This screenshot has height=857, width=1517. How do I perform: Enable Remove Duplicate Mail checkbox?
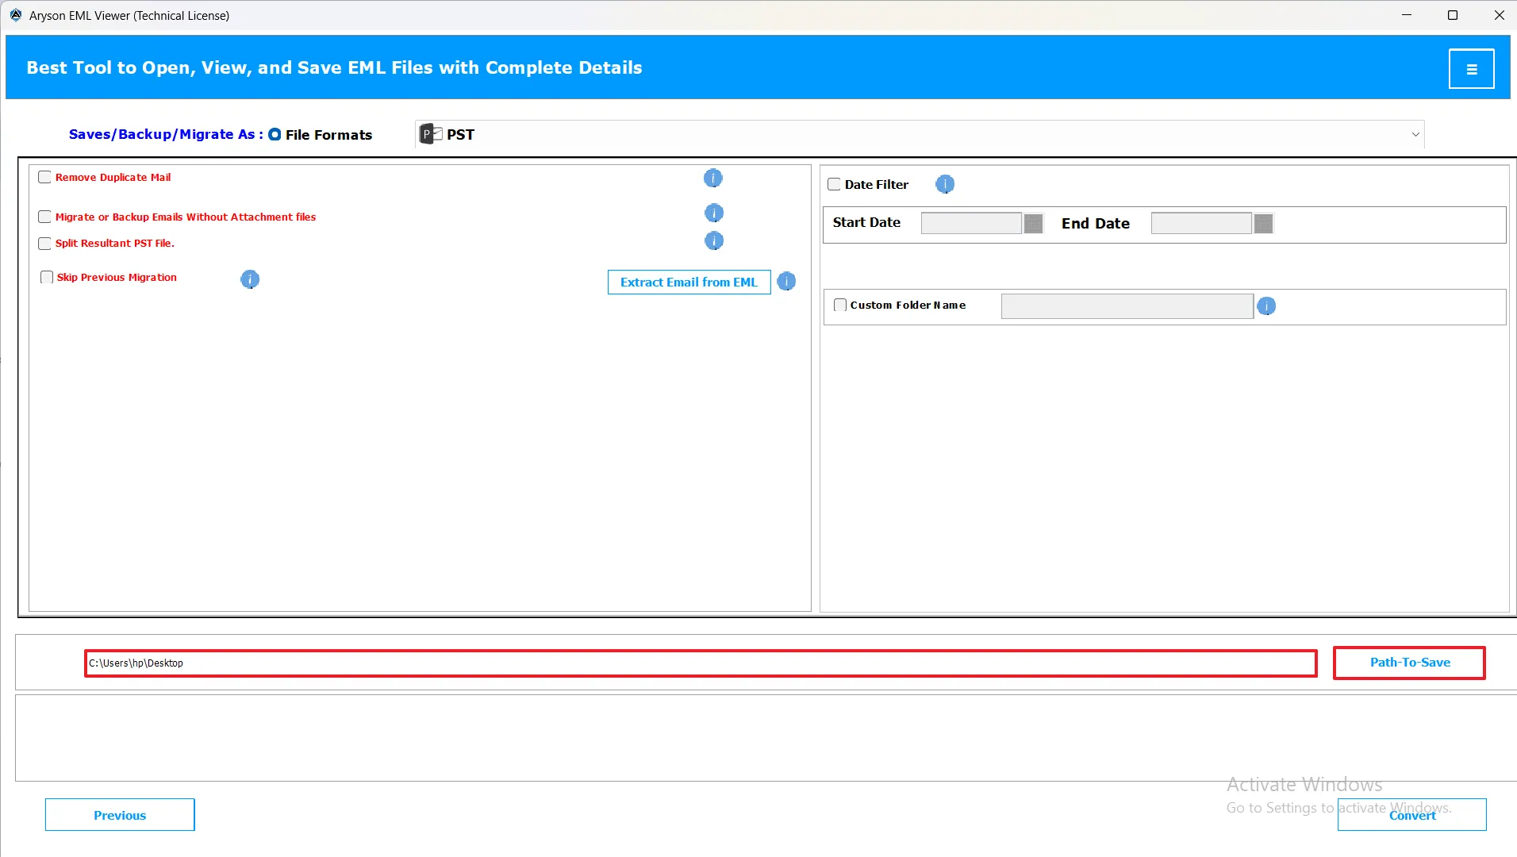pyautogui.click(x=45, y=178)
